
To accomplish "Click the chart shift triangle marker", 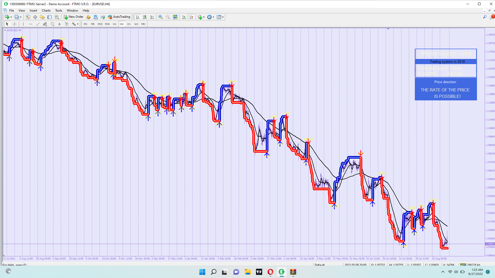I will pos(388,29).
